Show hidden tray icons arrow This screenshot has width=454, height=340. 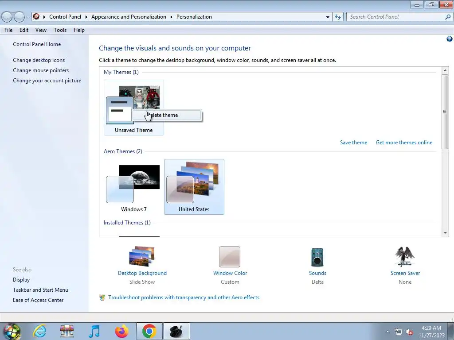387,332
